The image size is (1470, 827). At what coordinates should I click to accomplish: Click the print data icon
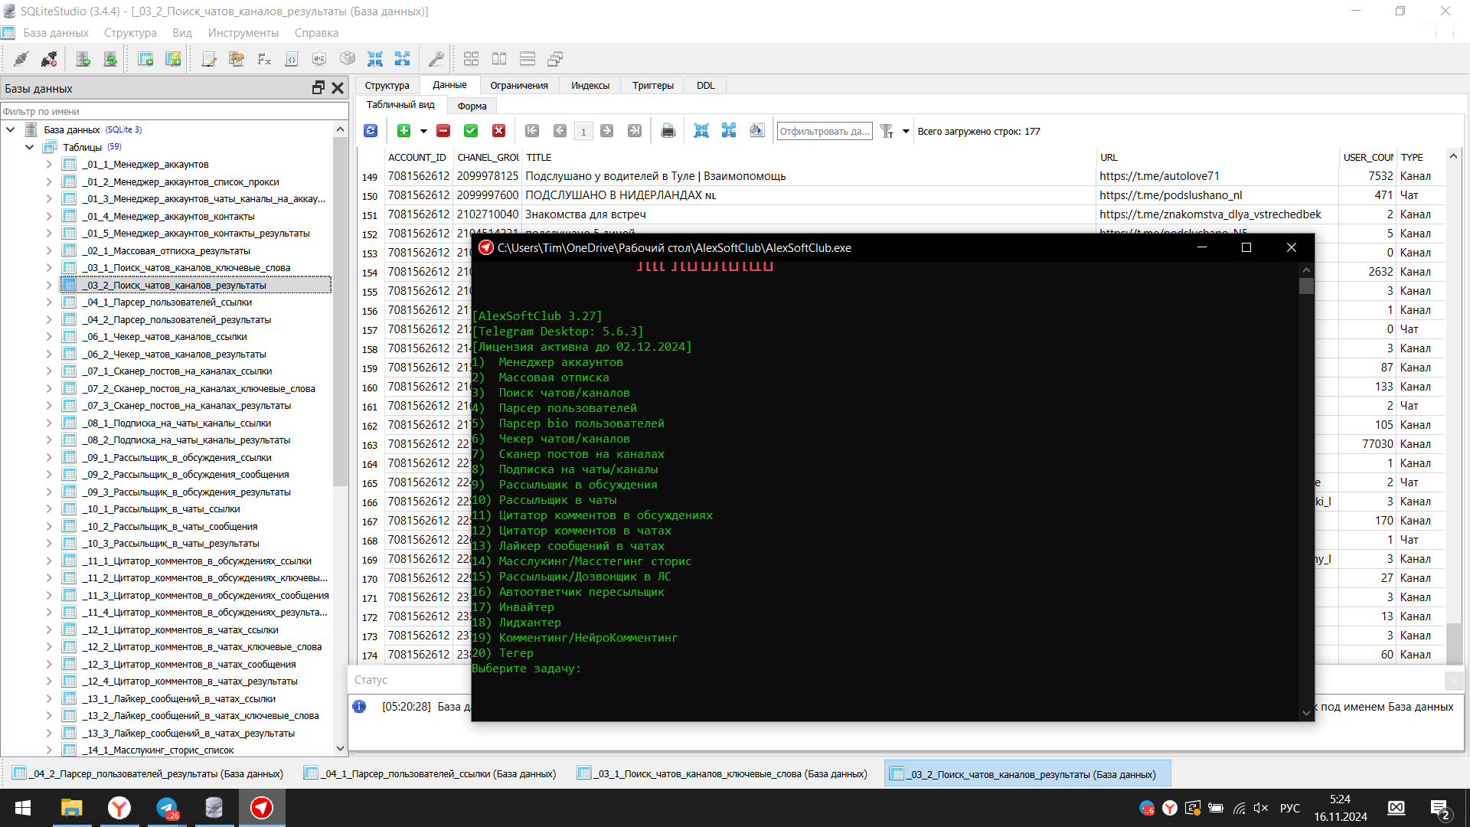click(x=668, y=131)
